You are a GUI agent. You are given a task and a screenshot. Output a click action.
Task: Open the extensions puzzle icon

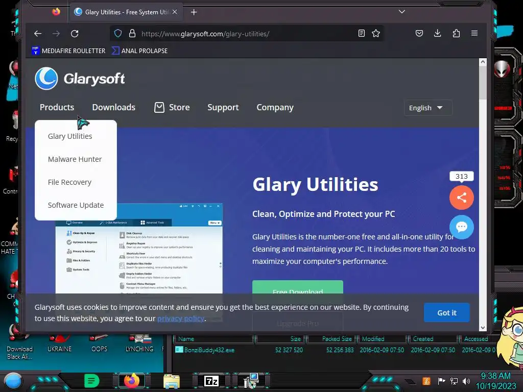click(x=456, y=33)
